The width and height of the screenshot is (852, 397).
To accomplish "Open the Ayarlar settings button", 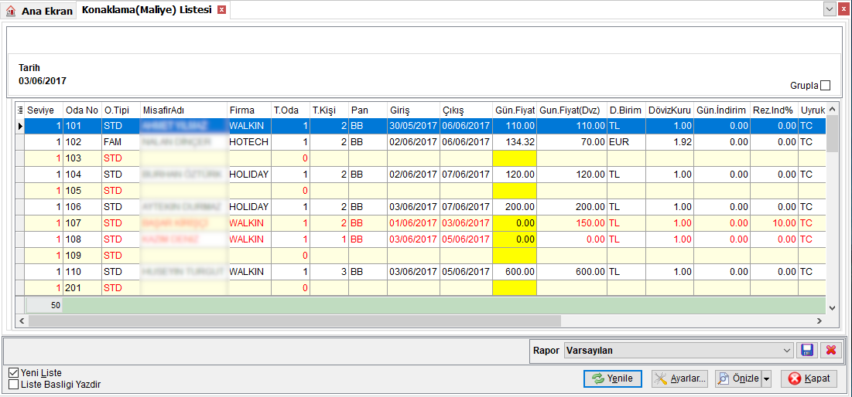I will 679,378.
